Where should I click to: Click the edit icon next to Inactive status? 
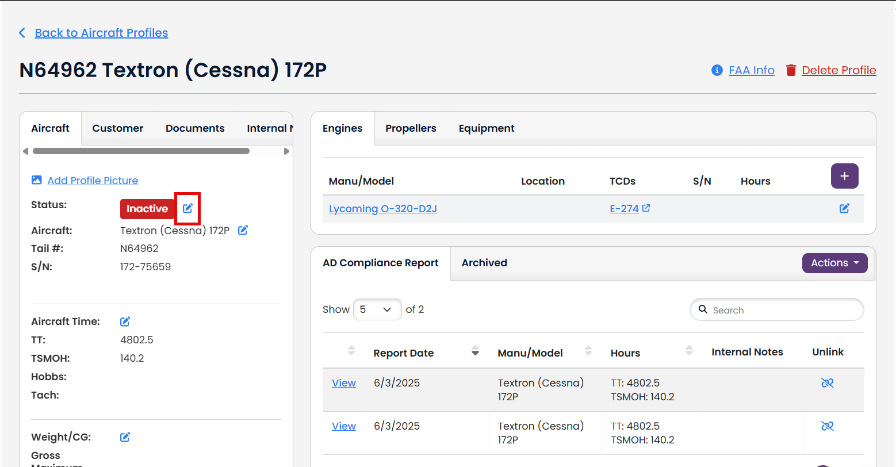point(187,208)
